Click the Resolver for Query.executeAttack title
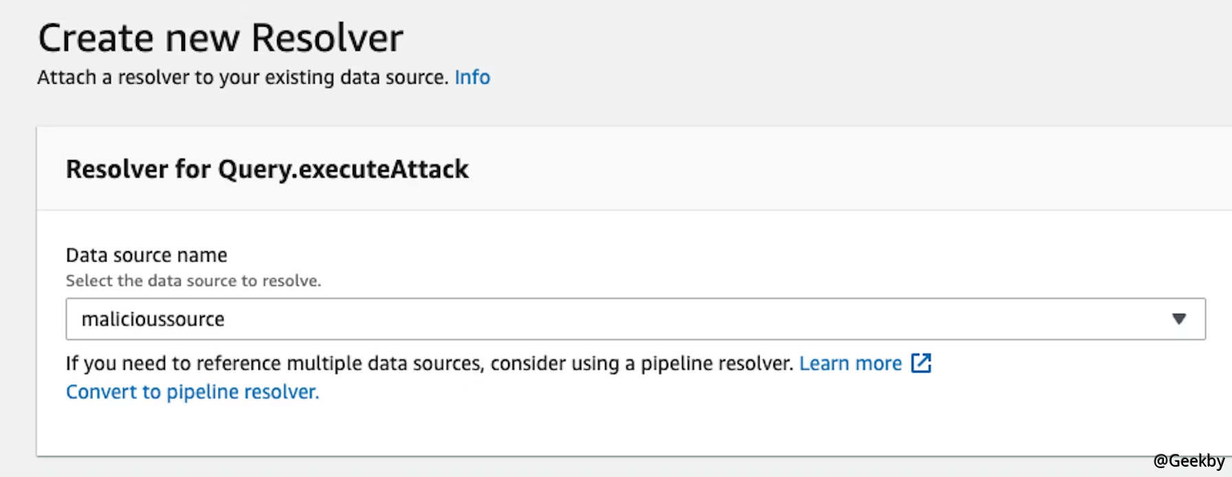The image size is (1232, 477). (267, 169)
